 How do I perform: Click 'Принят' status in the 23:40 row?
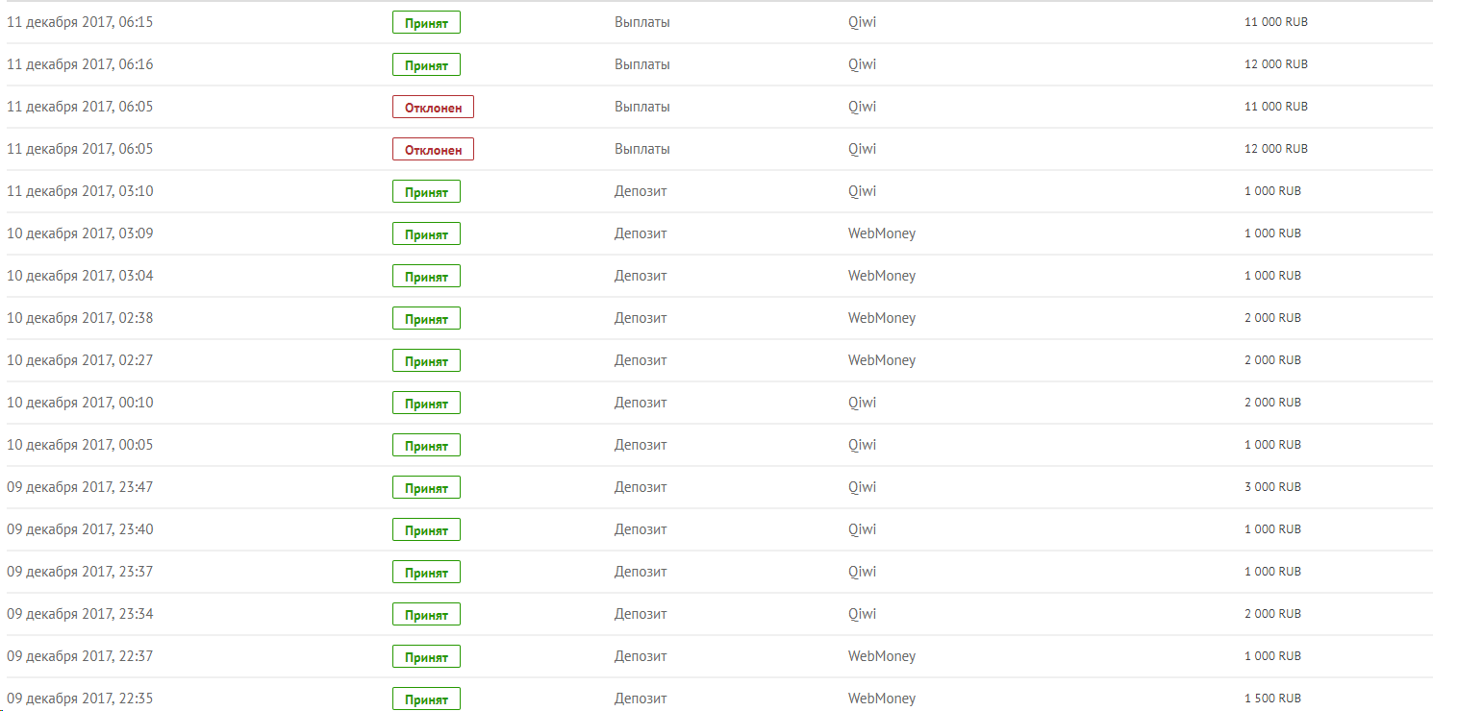click(x=426, y=529)
